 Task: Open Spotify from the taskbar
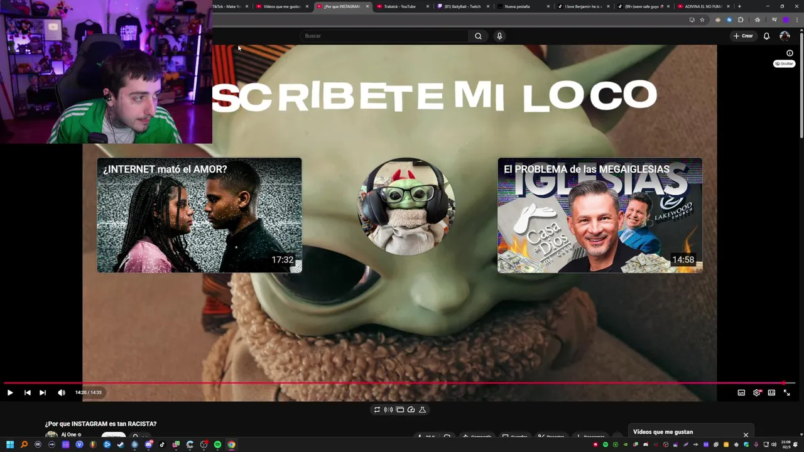pos(217,444)
